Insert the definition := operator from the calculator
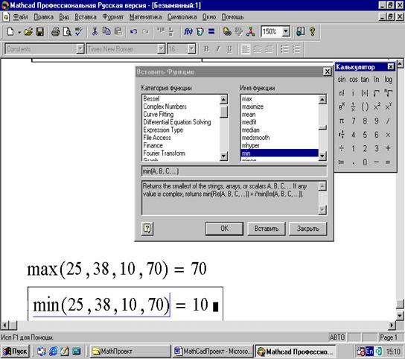This screenshot has height=359, width=405. tap(342, 162)
